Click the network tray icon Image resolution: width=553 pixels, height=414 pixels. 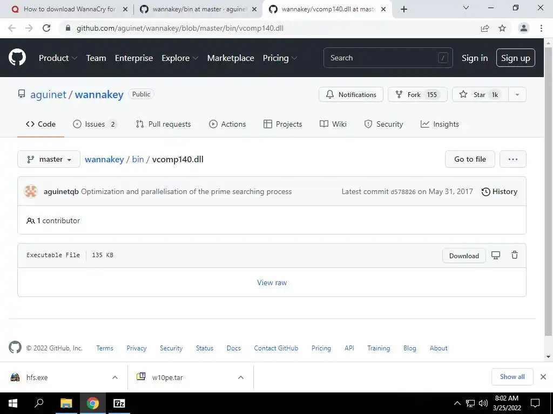pyautogui.click(x=470, y=403)
